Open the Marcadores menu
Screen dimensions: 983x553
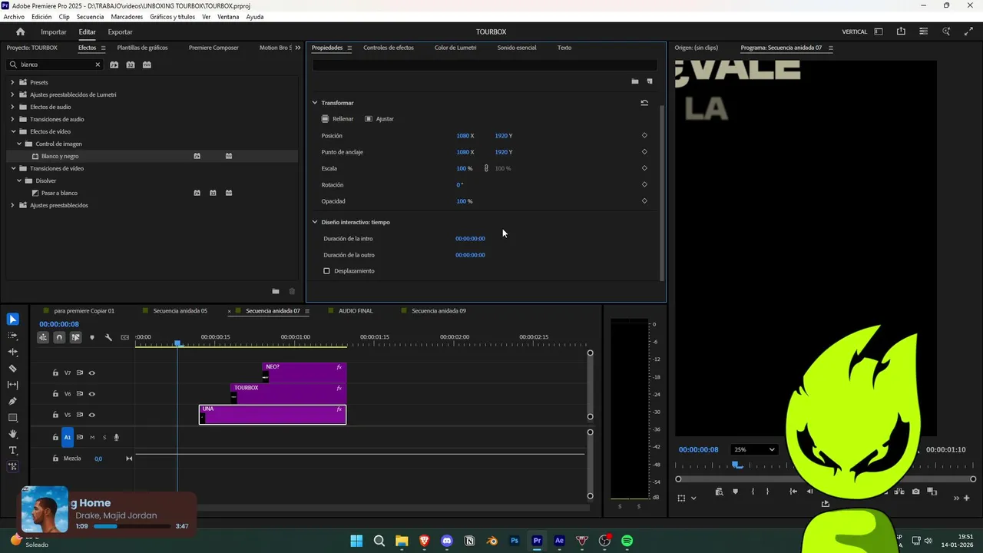pos(127,17)
